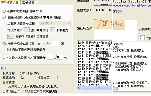151x96 pixels.
Task: Click the 投票成功 count 22
Action: [22, 78]
